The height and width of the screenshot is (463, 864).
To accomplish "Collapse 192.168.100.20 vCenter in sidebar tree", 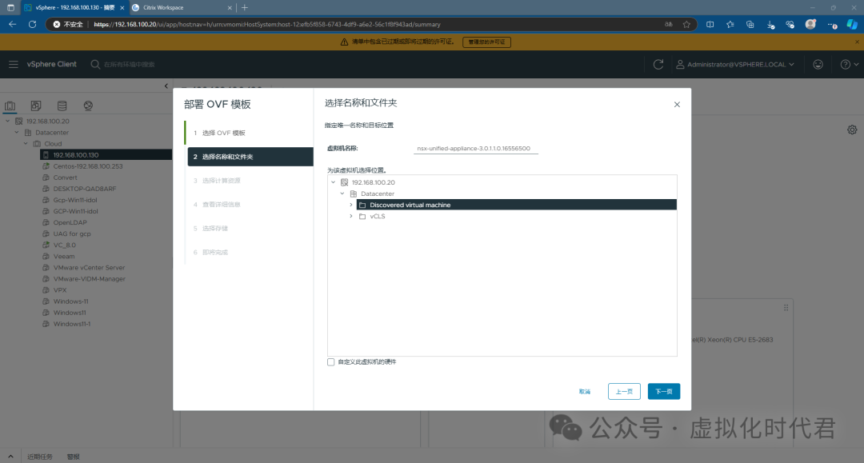I will tap(8, 121).
